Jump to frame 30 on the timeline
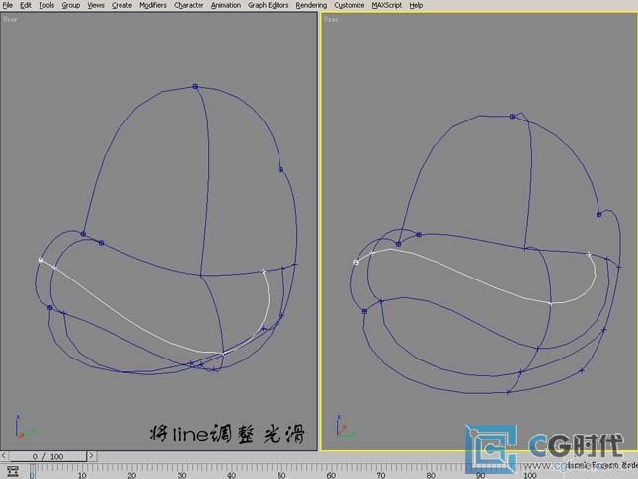The height and width of the screenshot is (479, 638). pyautogui.click(x=182, y=475)
